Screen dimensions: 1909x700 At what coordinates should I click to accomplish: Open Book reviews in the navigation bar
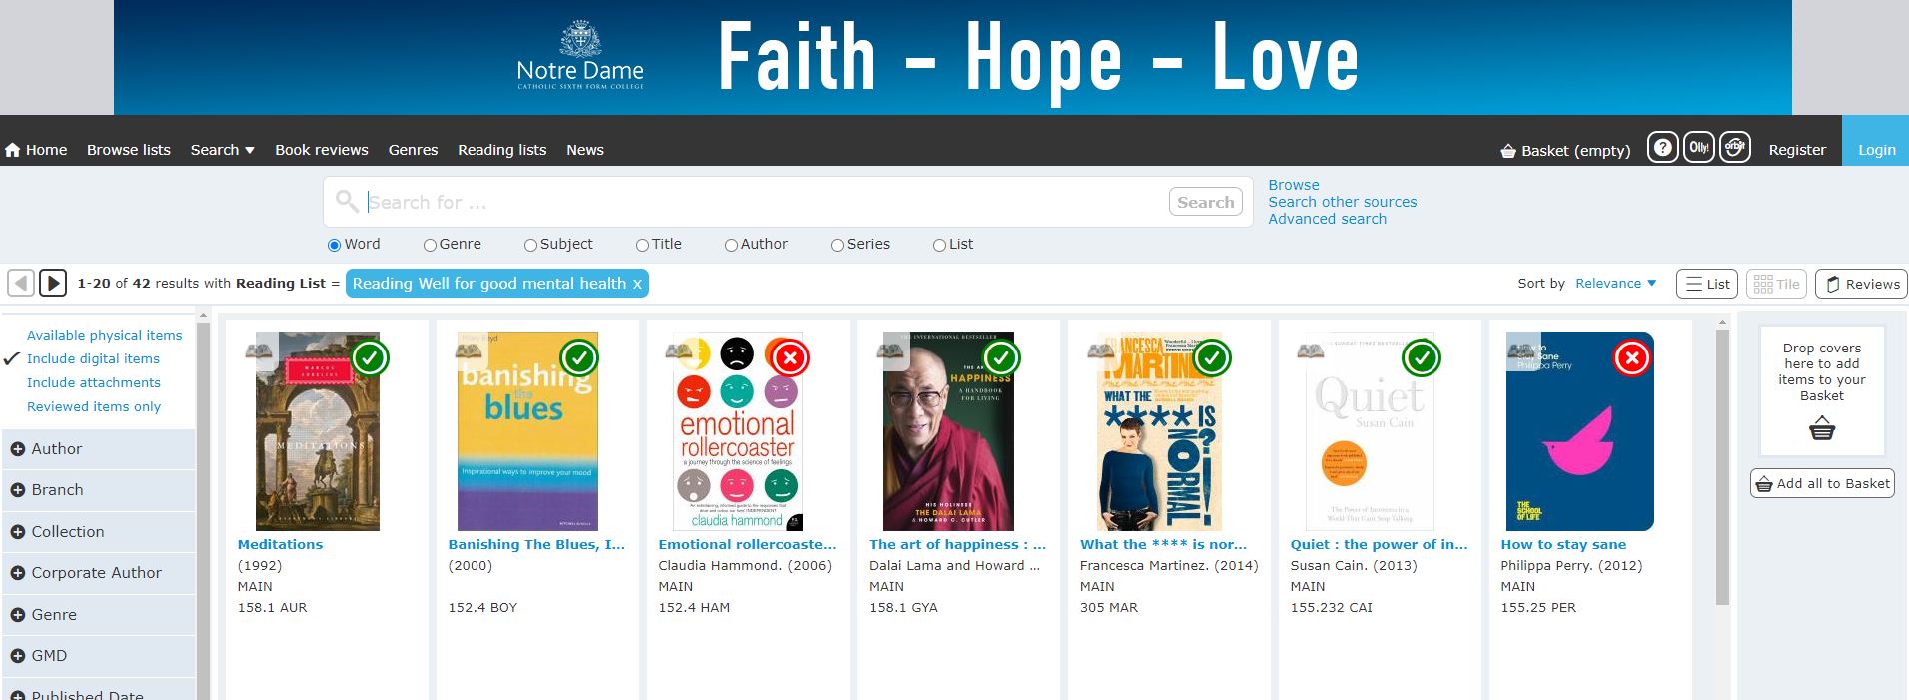tap(322, 150)
